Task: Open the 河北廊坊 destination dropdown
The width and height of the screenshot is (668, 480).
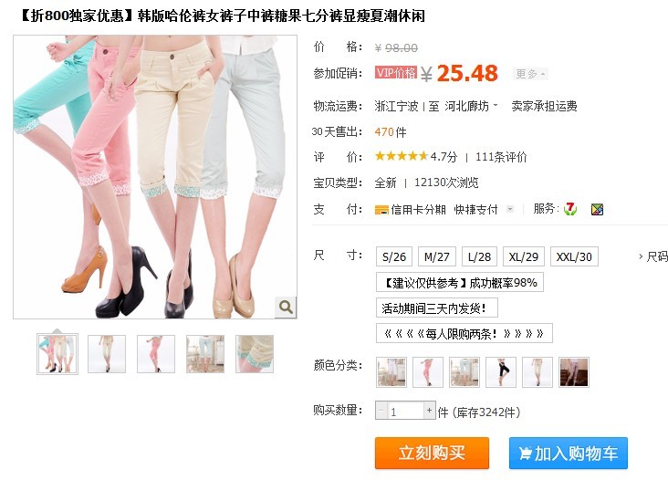Action: point(471,106)
